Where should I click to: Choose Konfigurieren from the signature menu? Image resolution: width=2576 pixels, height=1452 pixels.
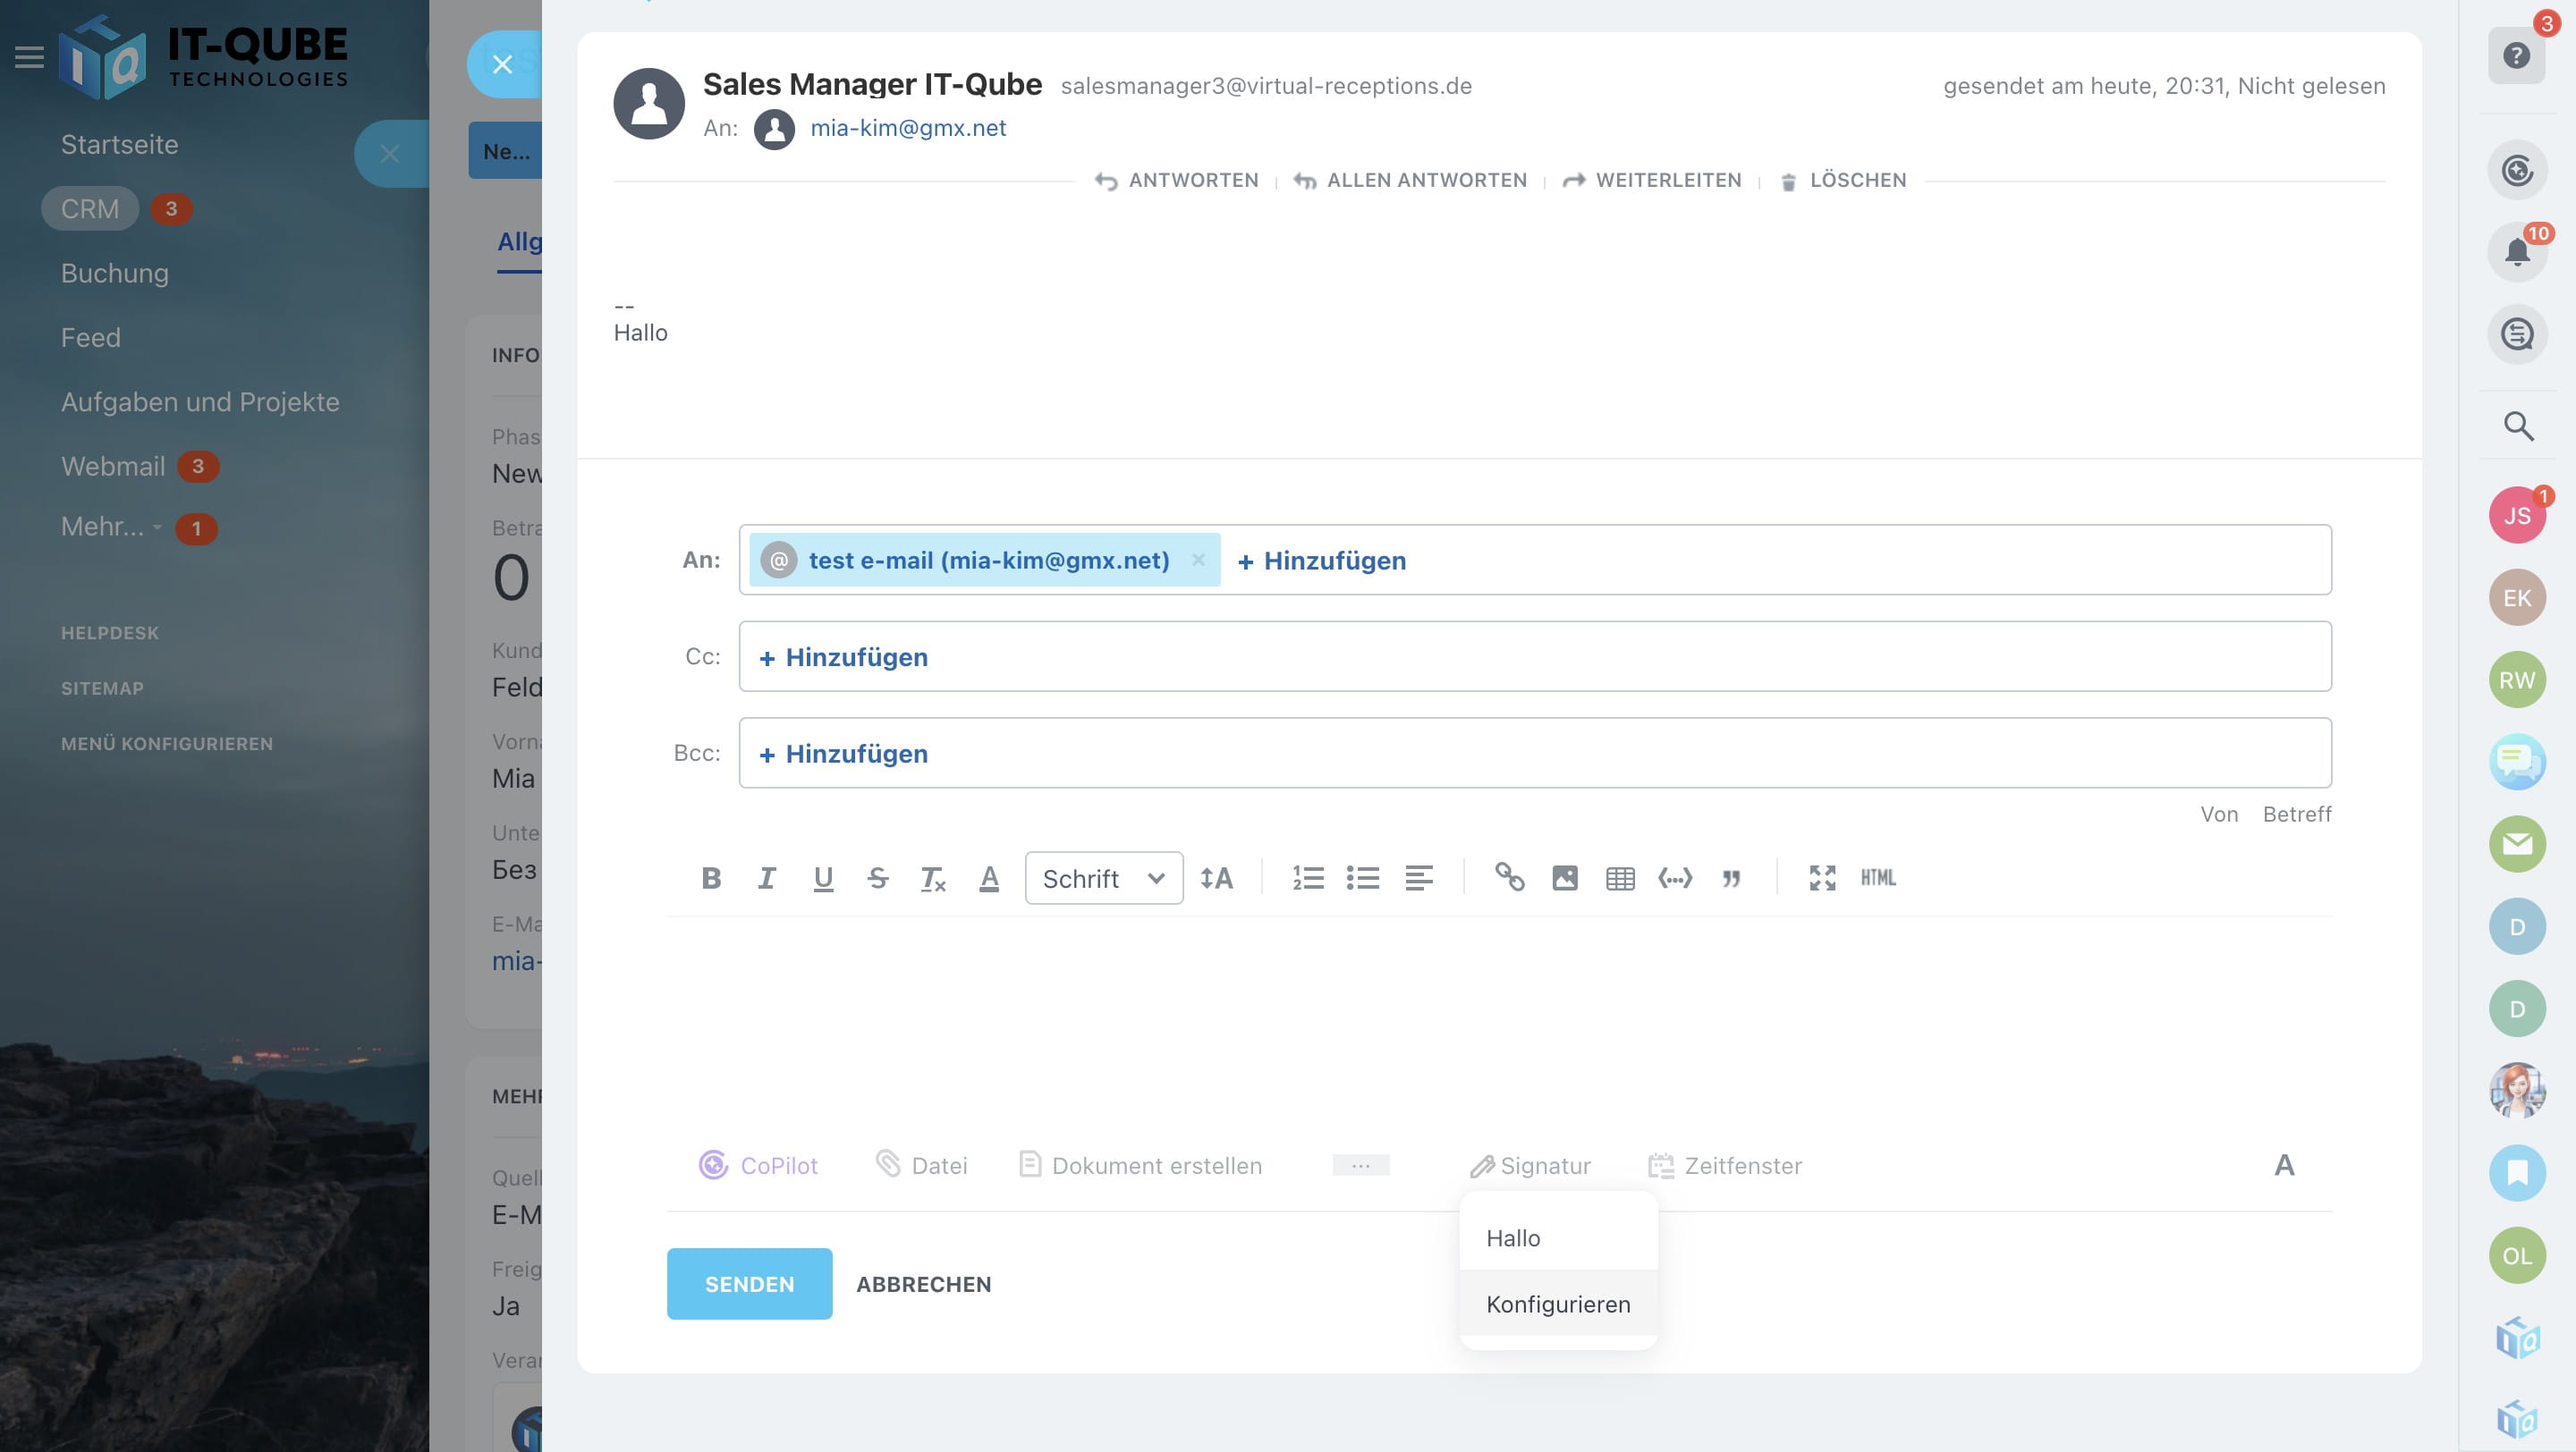tap(1557, 1304)
